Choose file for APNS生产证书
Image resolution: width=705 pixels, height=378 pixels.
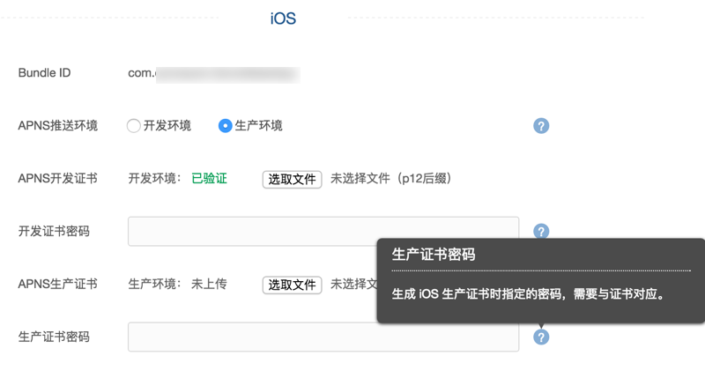click(292, 285)
